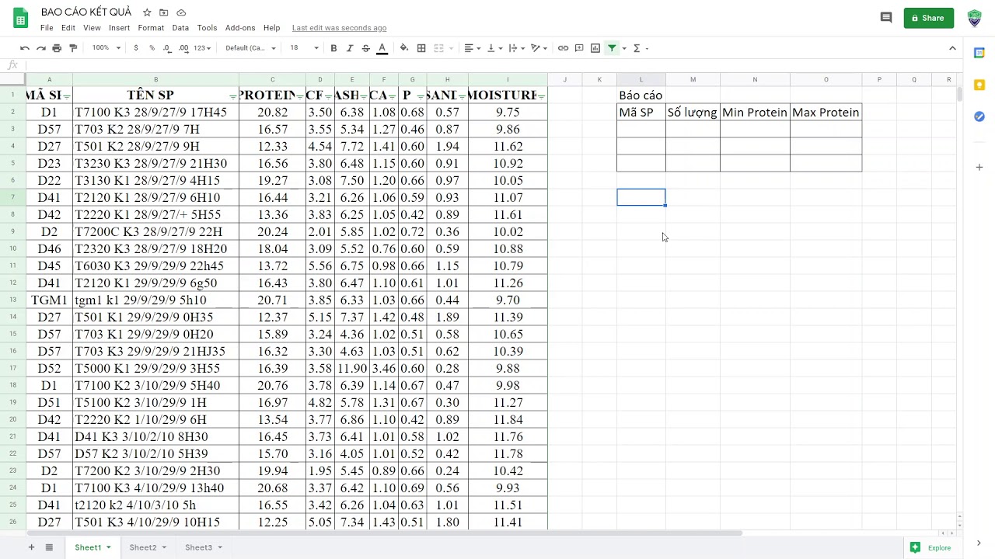Open the Data menu
The height and width of the screenshot is (559, 995).
pos(180,28)
